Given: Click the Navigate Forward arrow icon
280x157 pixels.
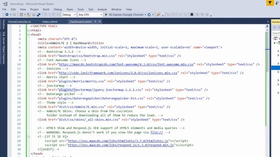Looking at the screenshot, I should [14, 14].
